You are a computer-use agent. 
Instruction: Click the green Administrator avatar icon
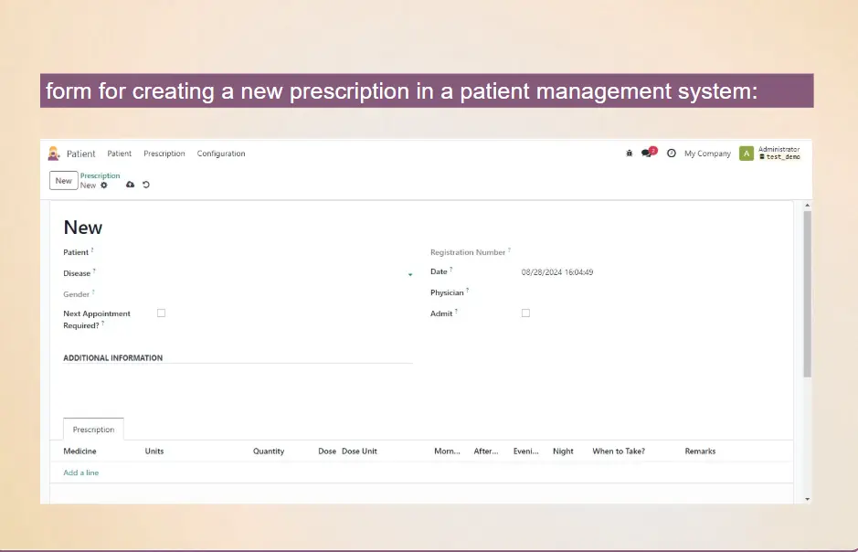coord(747,154)
